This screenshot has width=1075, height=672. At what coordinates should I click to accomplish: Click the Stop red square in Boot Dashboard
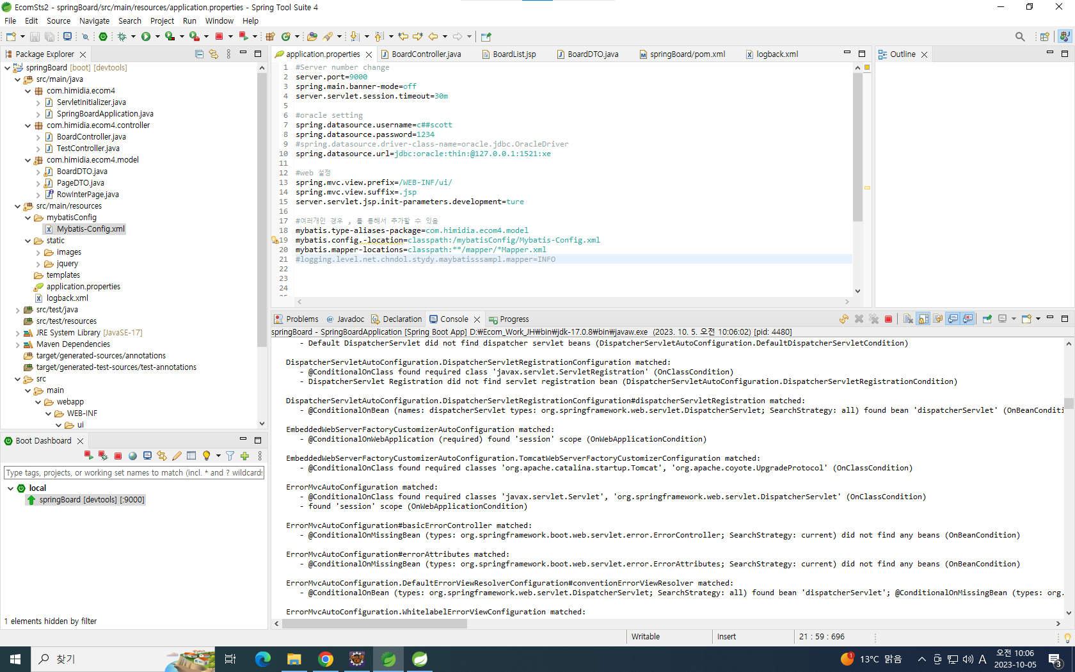(118, 456)
